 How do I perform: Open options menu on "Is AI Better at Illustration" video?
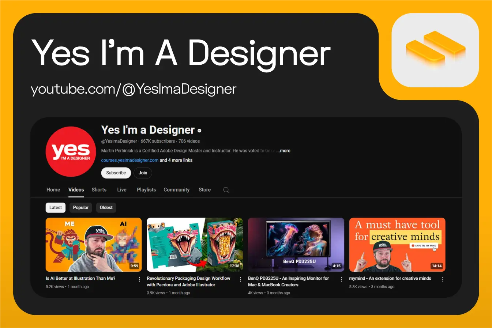(x=139, y=279)
